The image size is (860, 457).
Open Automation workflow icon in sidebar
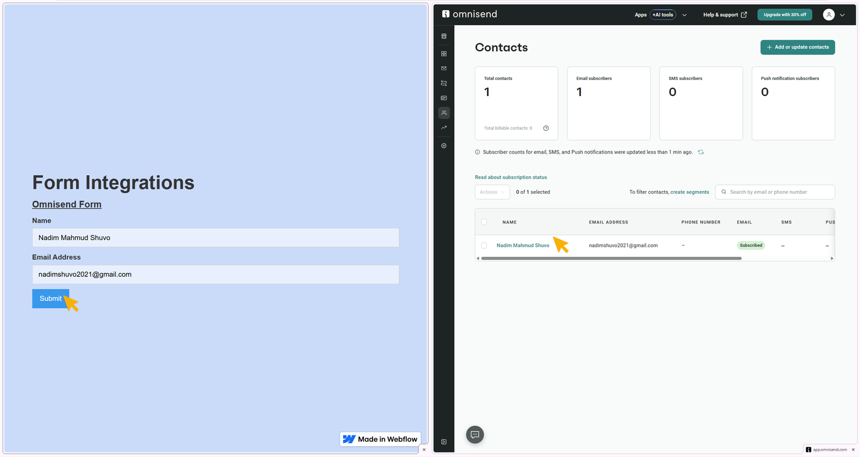click(x=444, y=83)
